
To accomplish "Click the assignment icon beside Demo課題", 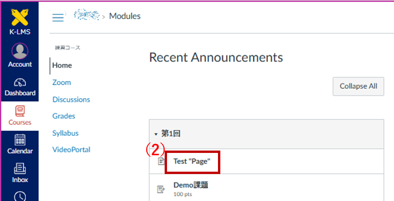I will [x=161, y=189].
